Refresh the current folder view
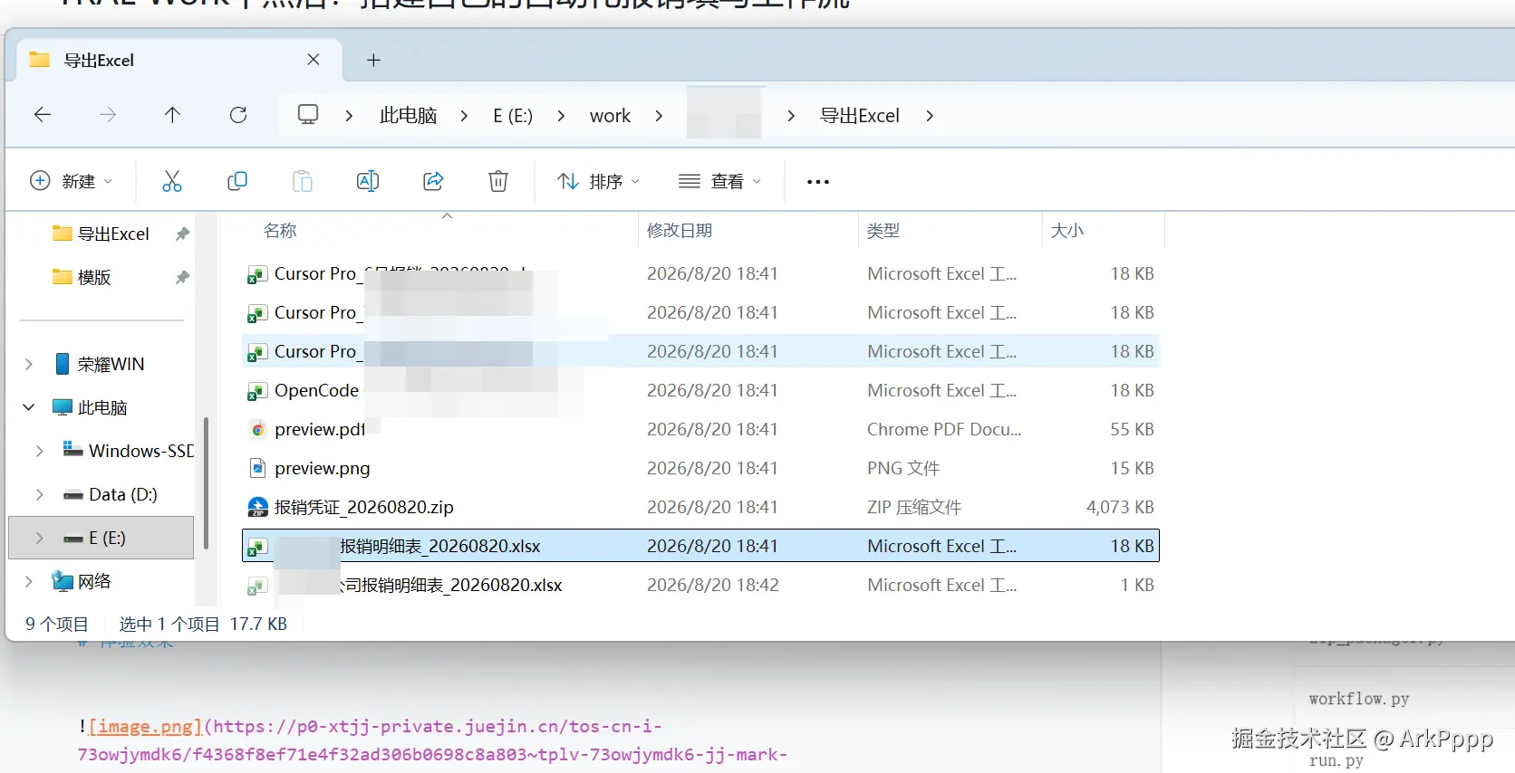 [x=238, y=115]
